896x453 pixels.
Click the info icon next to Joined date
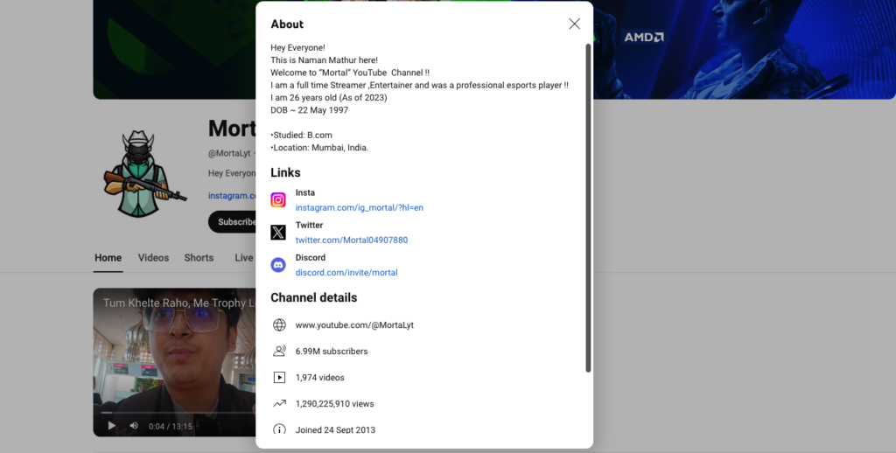(279, 429)
